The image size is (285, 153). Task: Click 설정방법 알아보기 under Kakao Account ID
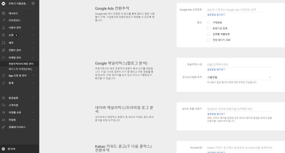(216, 152)
